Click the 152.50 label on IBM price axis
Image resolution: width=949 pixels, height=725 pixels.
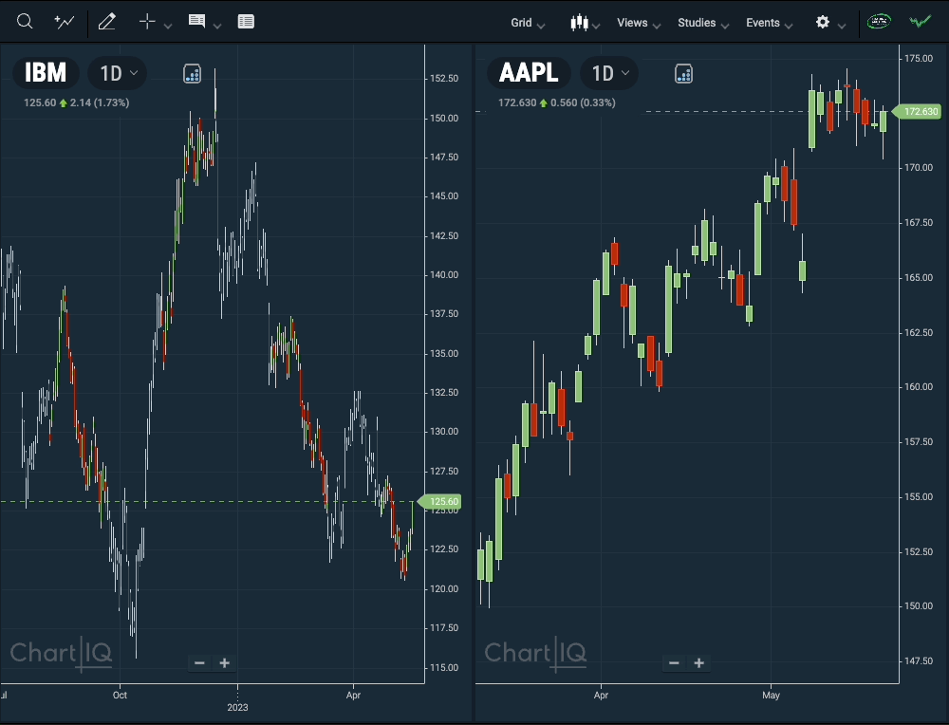[x=444, y=78]
